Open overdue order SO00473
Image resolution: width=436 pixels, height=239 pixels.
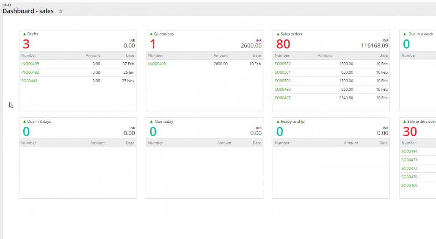(x=410, y=160)
